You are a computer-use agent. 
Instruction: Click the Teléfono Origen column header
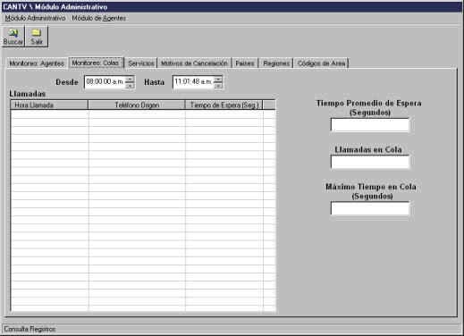click(x=137, y=105)
